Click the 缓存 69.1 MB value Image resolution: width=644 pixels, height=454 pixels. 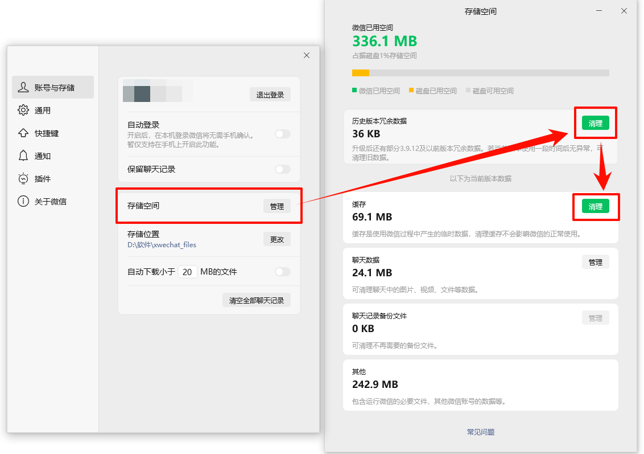click(x=372, y=216)
